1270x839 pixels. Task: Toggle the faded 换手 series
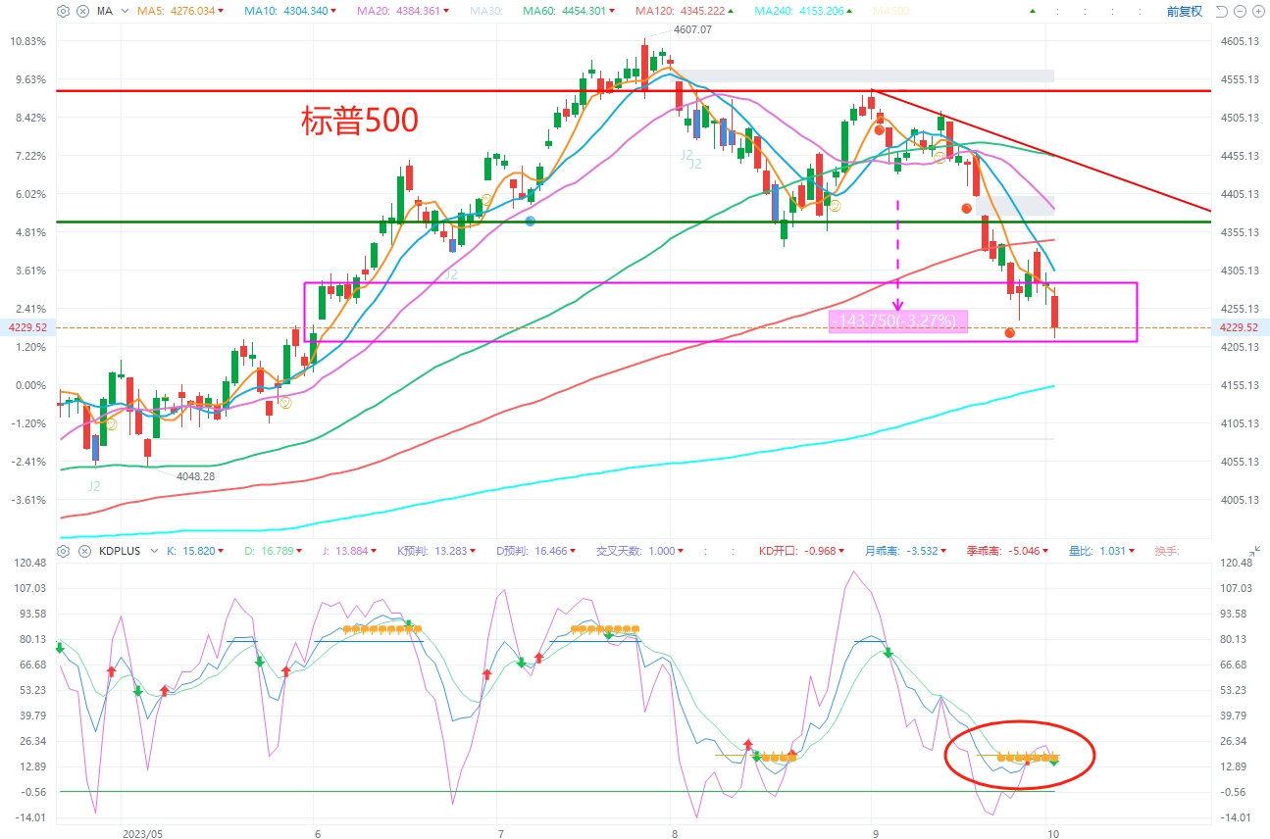(1167, 551)
